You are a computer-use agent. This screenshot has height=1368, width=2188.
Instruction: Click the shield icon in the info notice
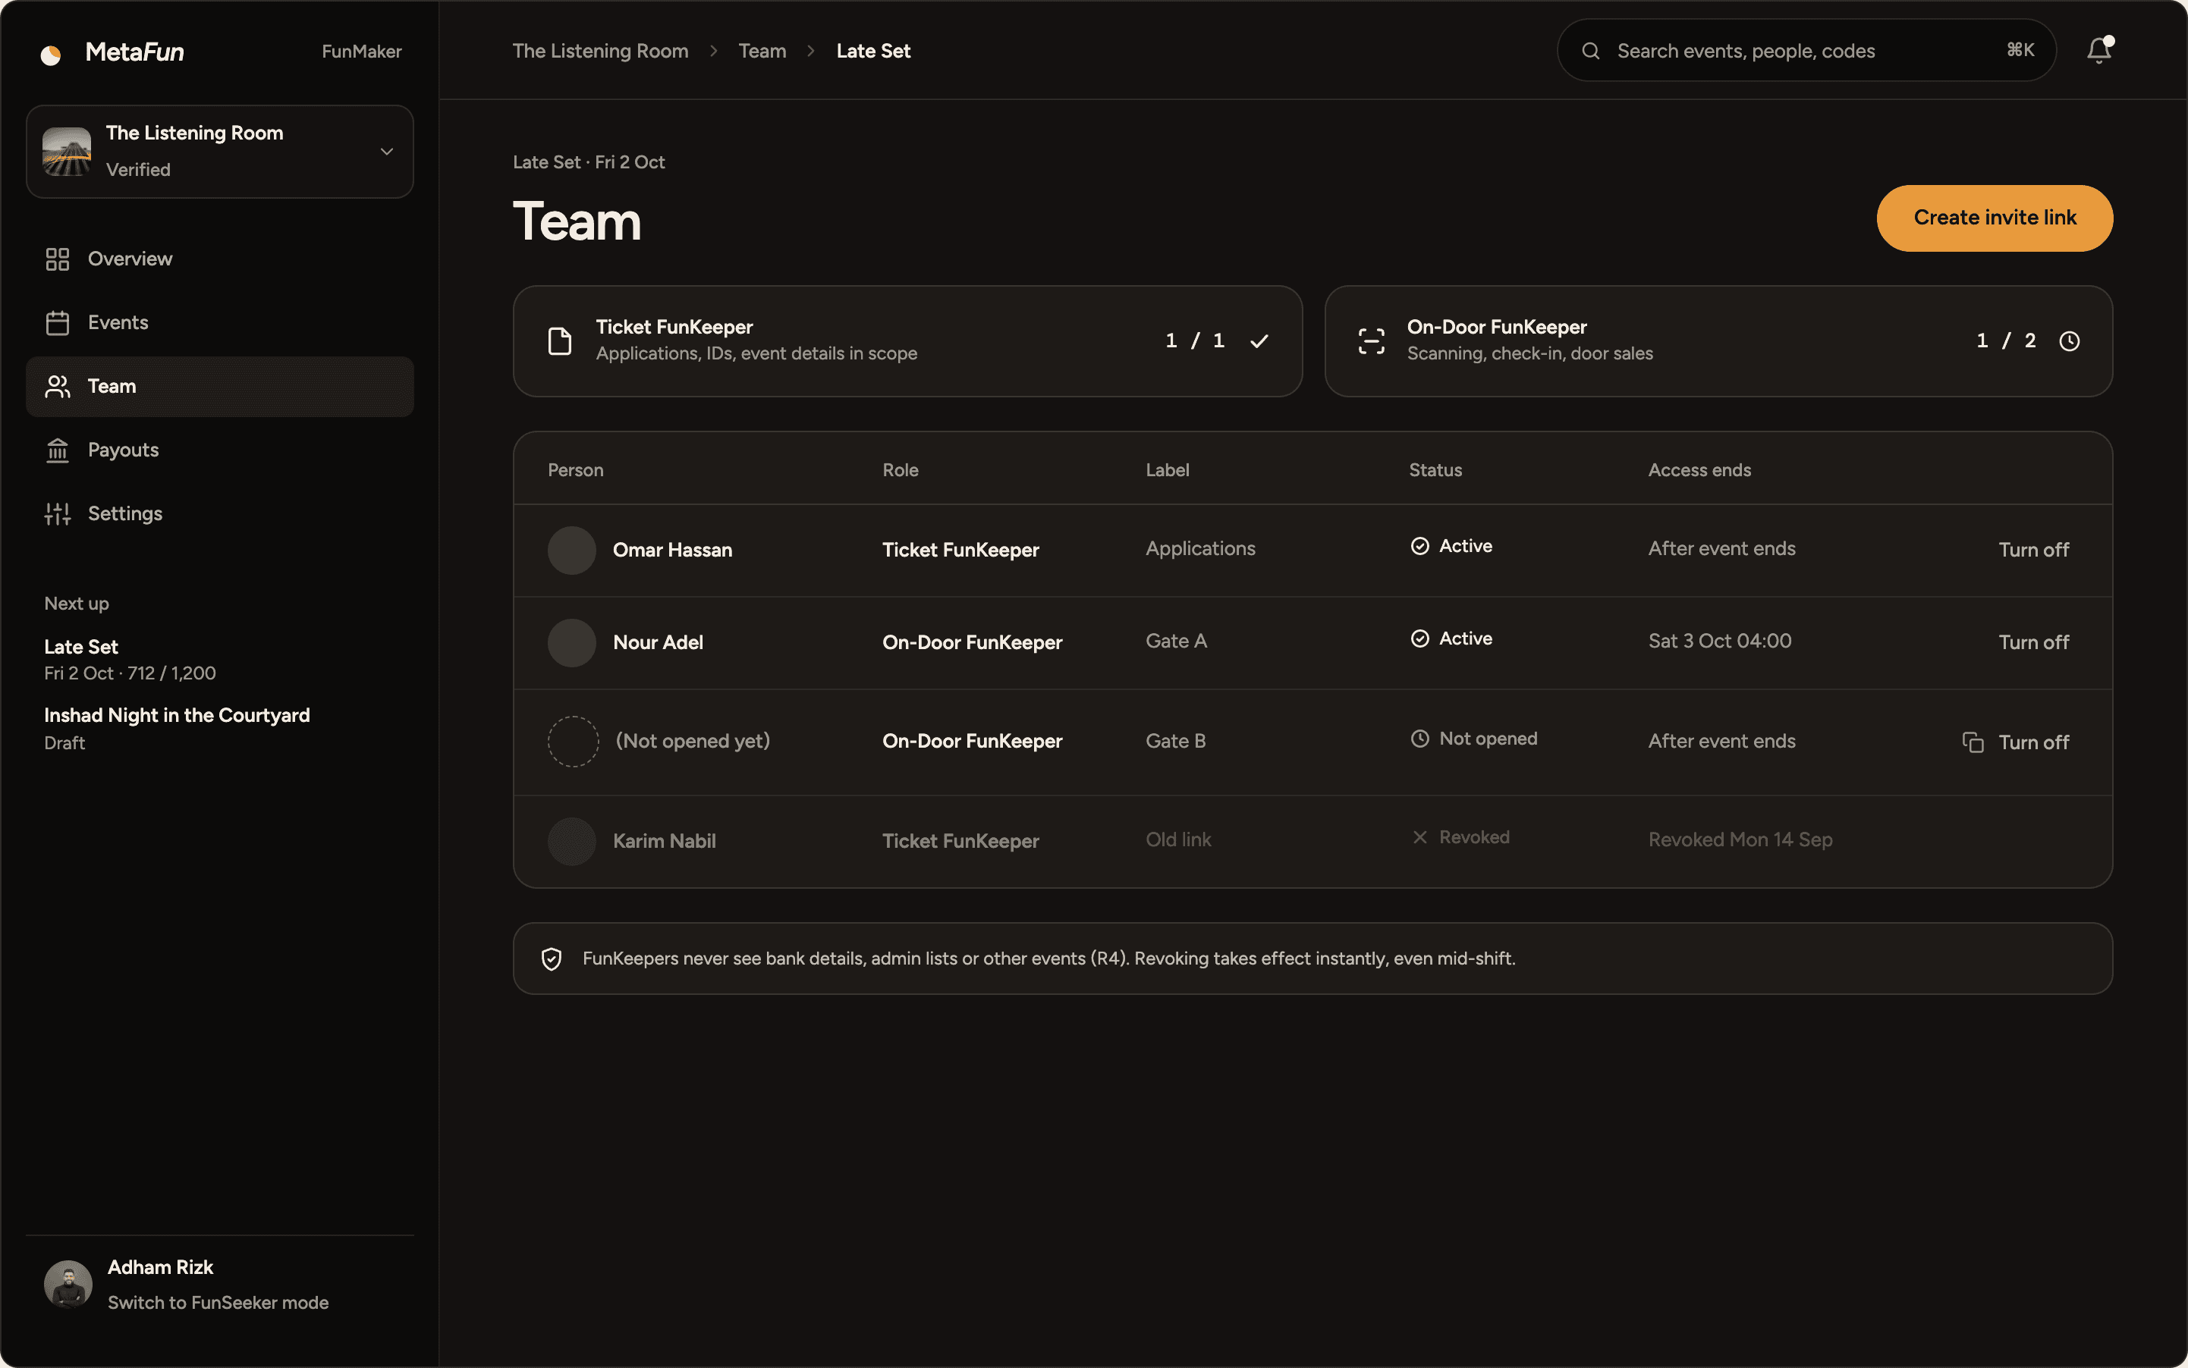coord(552,959)
